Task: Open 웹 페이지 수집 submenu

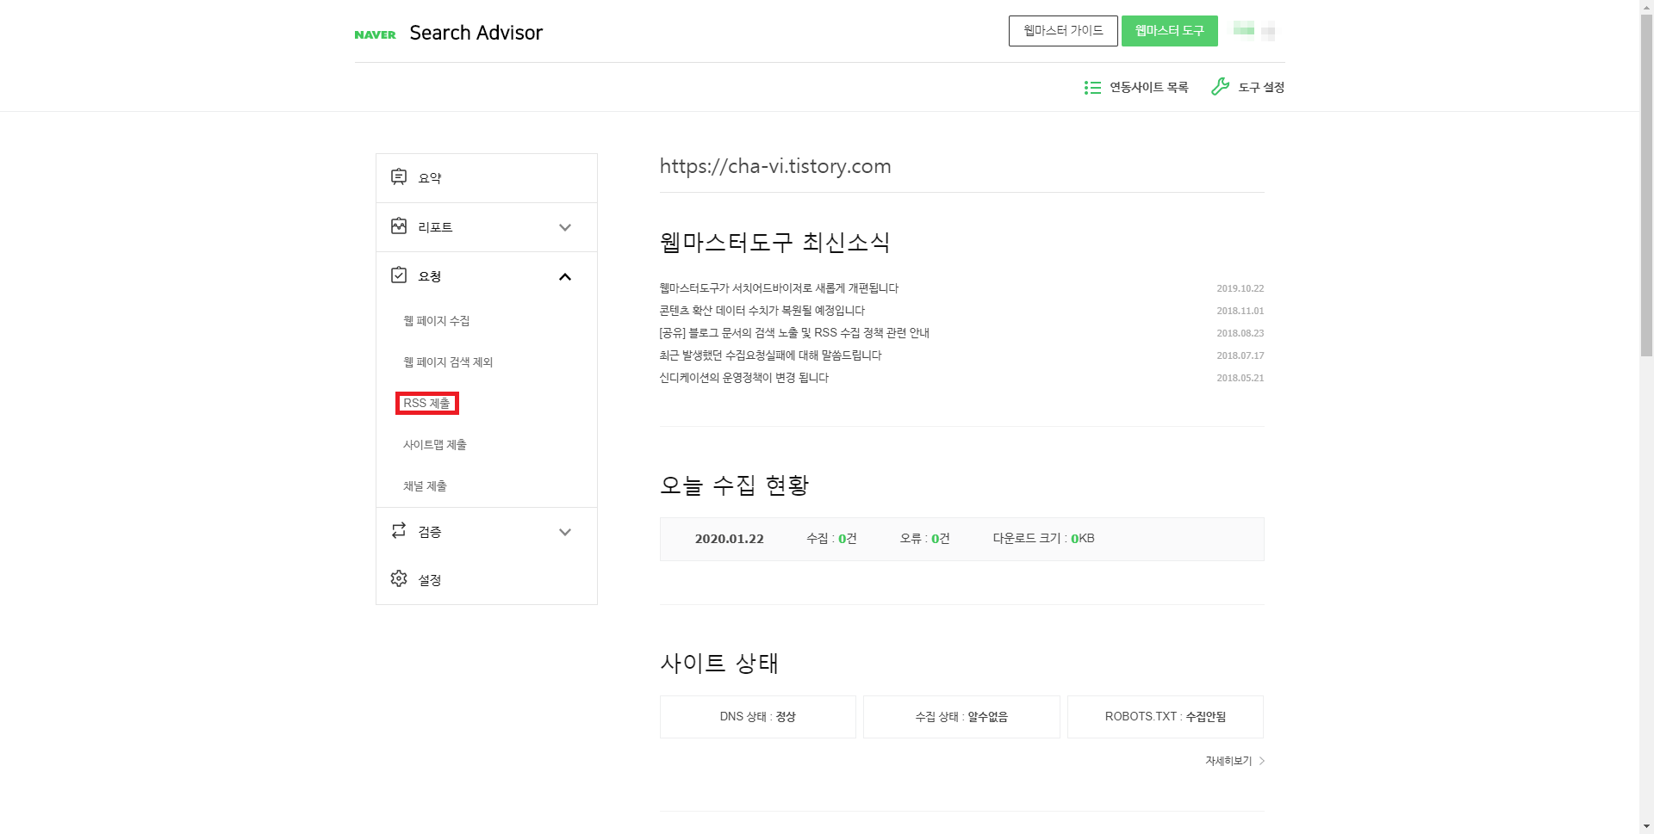Action: pos(437,321)
